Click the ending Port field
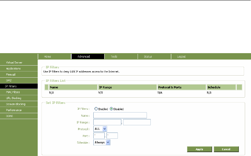The height and width of the screenshot is (156, 251). 112,136
